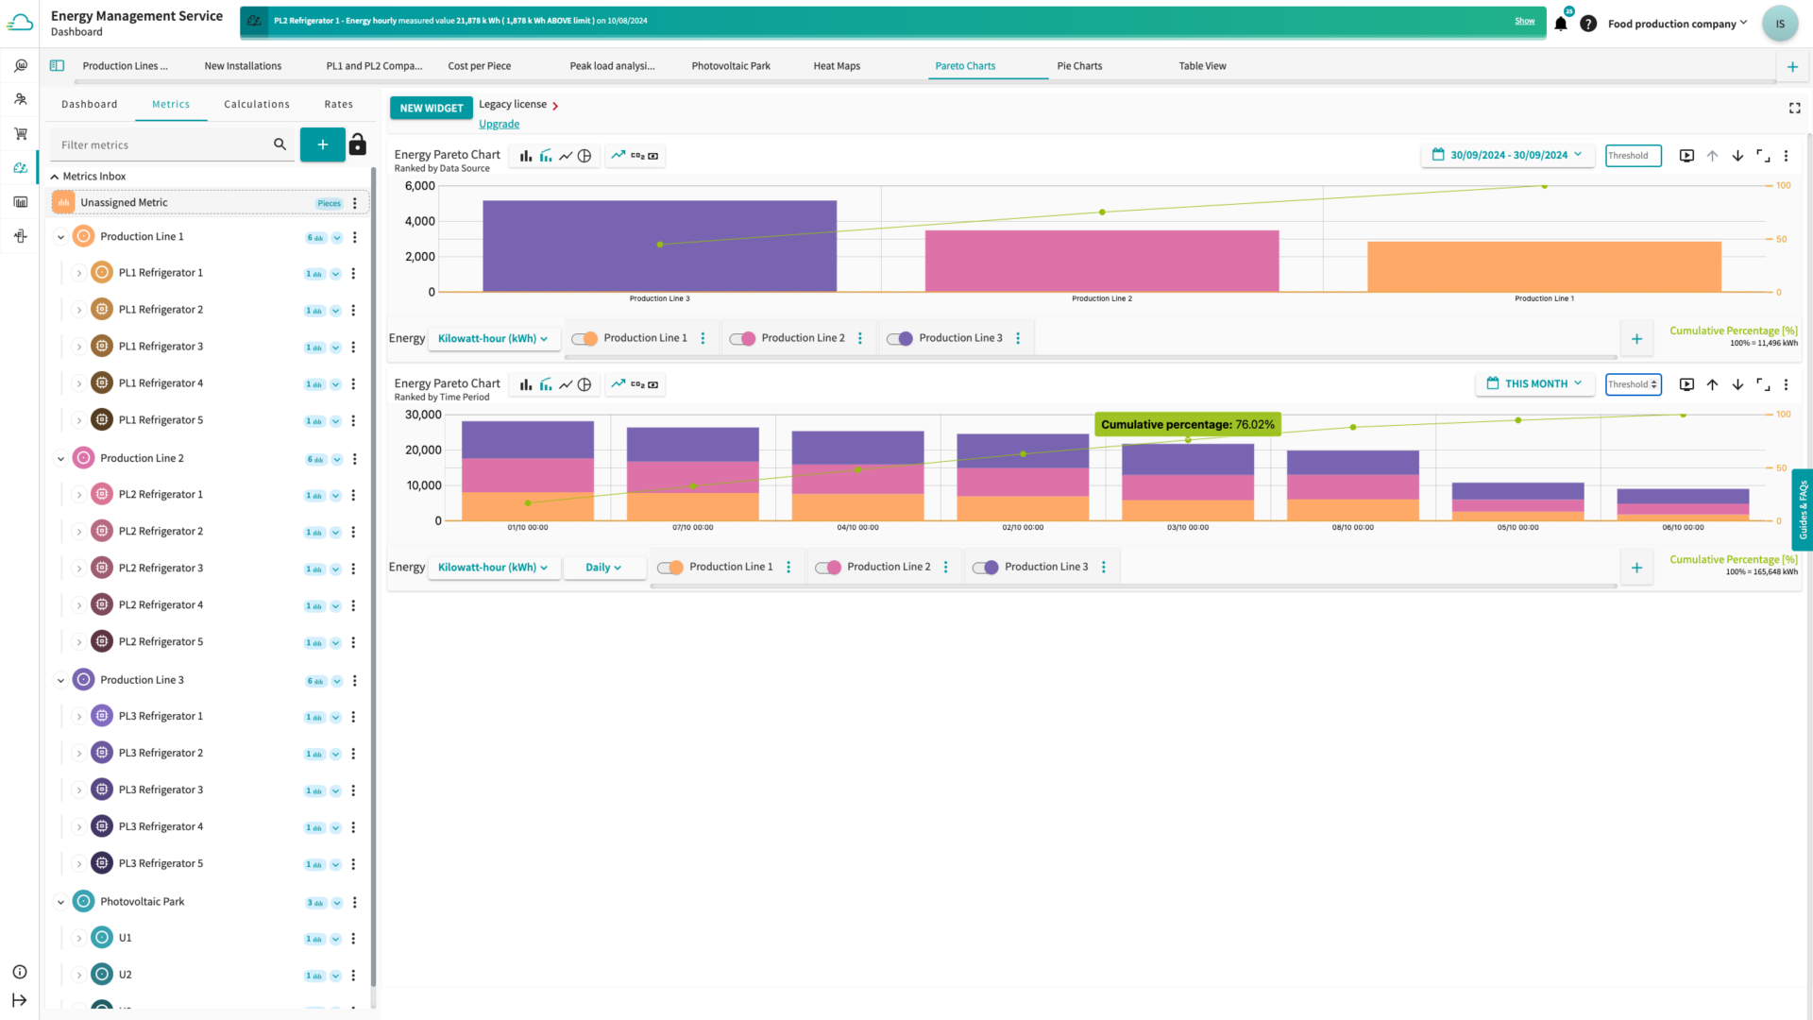Click the Upgrade link
The image size is (1813, 1020).
(499, 124)
